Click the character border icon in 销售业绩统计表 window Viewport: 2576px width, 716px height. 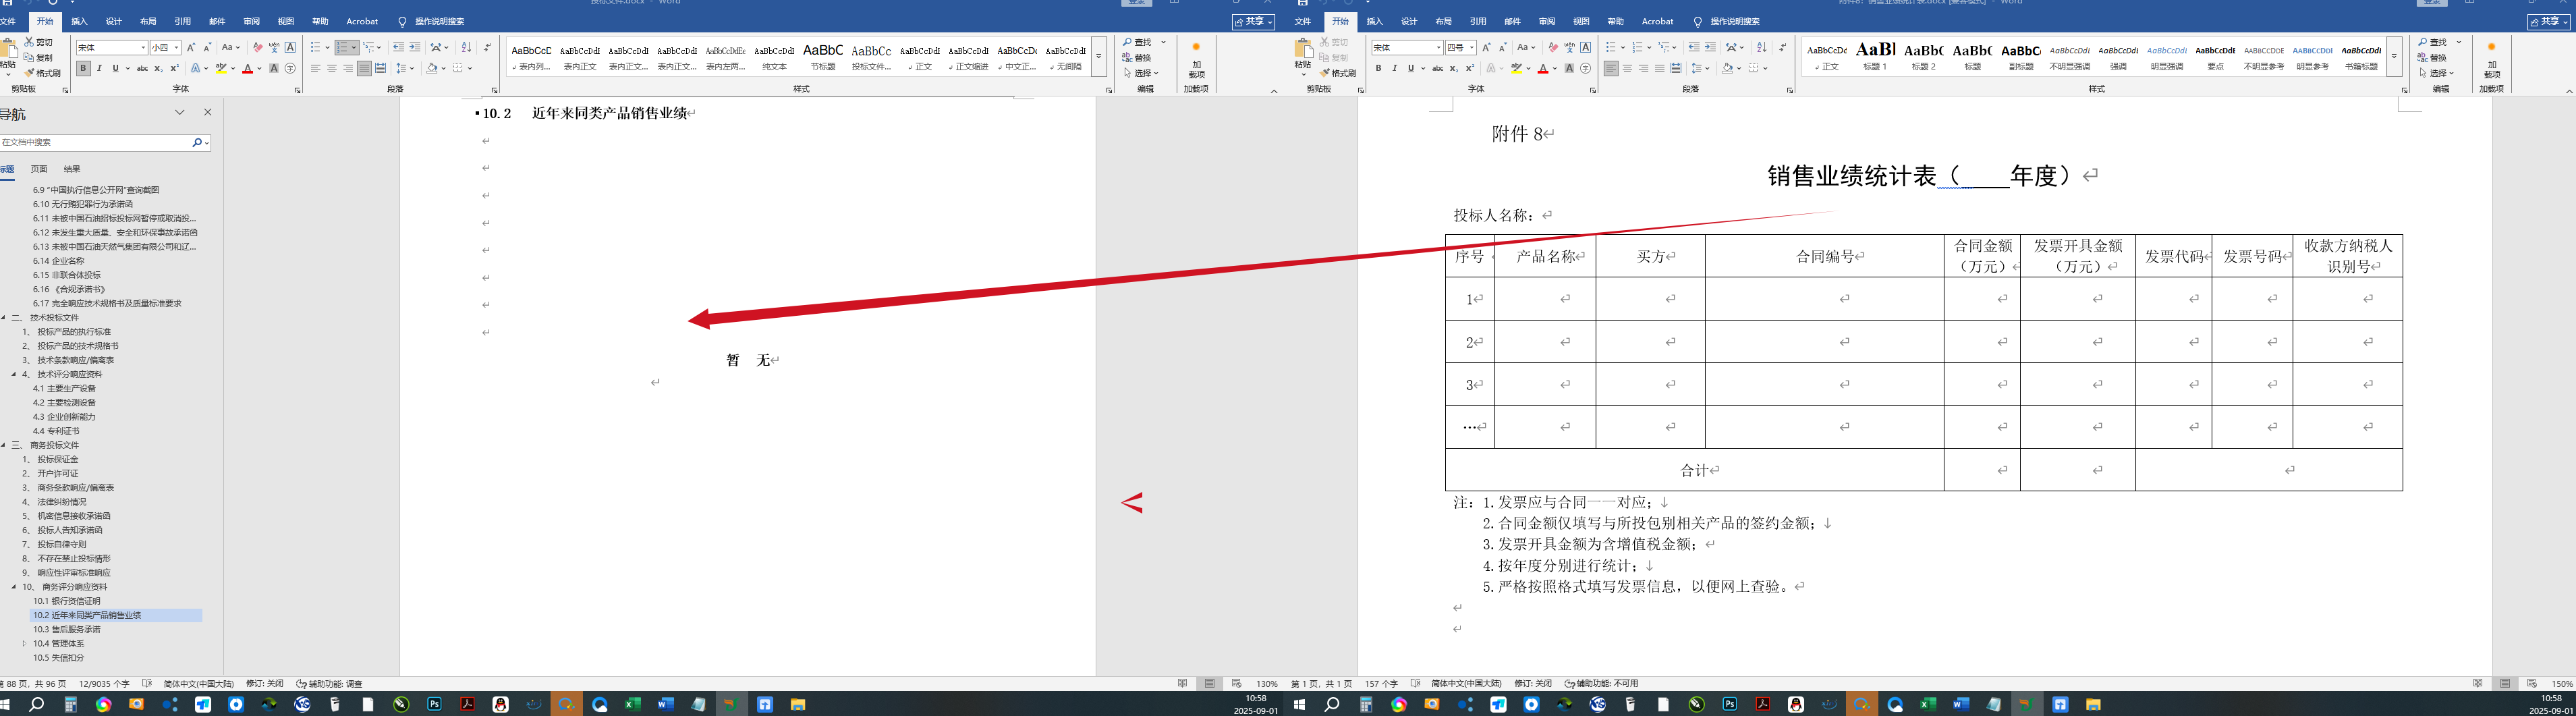pos(1586,48)
